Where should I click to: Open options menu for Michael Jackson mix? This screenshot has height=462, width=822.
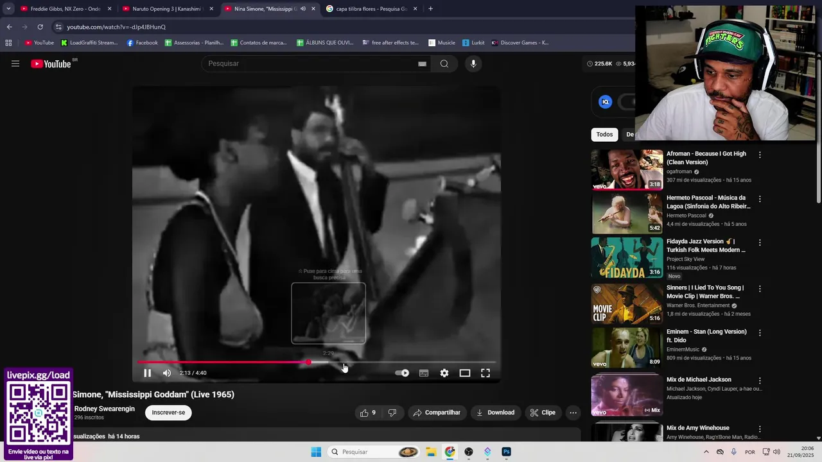pos(760,381)
